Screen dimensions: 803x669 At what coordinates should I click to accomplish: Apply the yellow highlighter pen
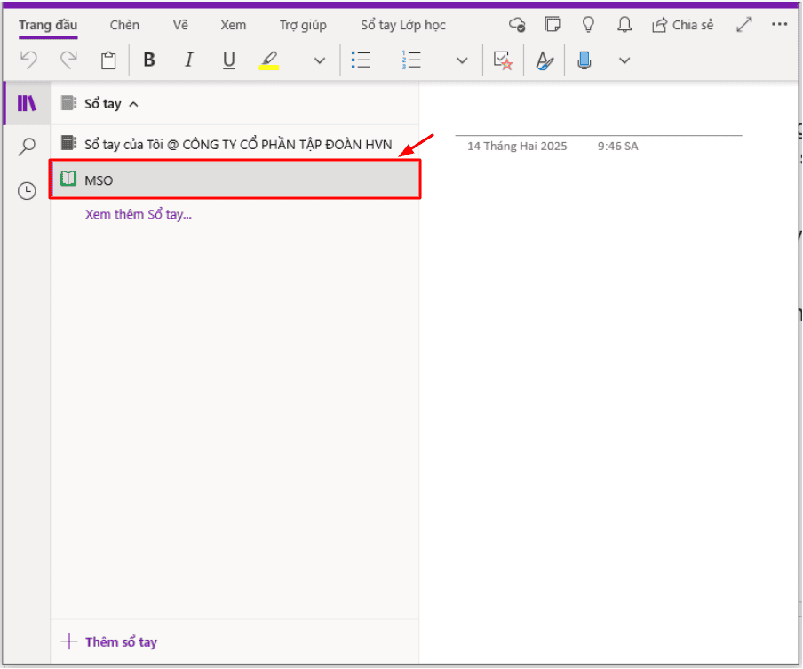click(269, 60)
